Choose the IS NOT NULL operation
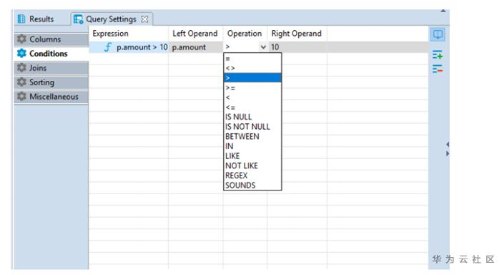The image size is (502, 275). tap(252, 127)
